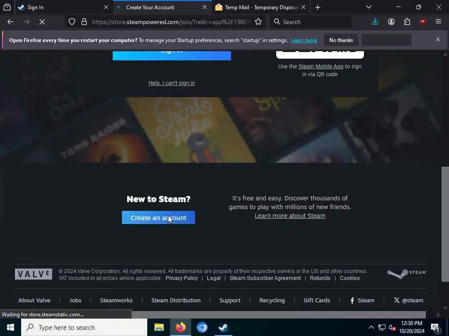
Task: Click the muted volume tray icon
Action: [392, 327]
